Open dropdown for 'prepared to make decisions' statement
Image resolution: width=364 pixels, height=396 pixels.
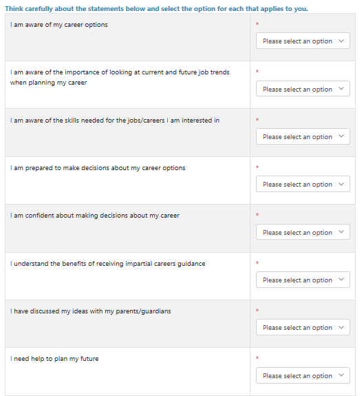pyautogui.click(x=303, y=184)
